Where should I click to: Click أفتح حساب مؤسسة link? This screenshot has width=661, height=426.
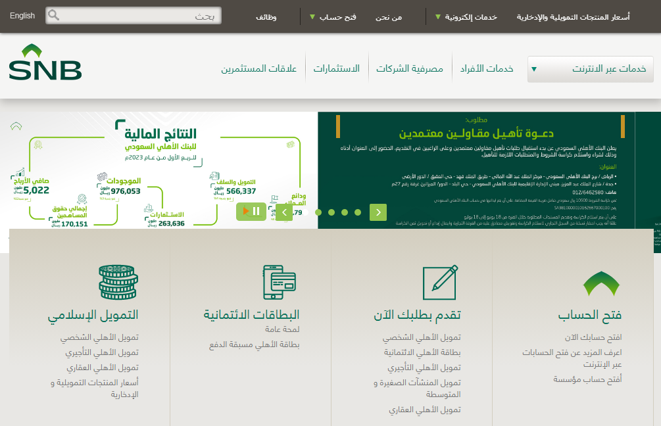tap(587, 379)
